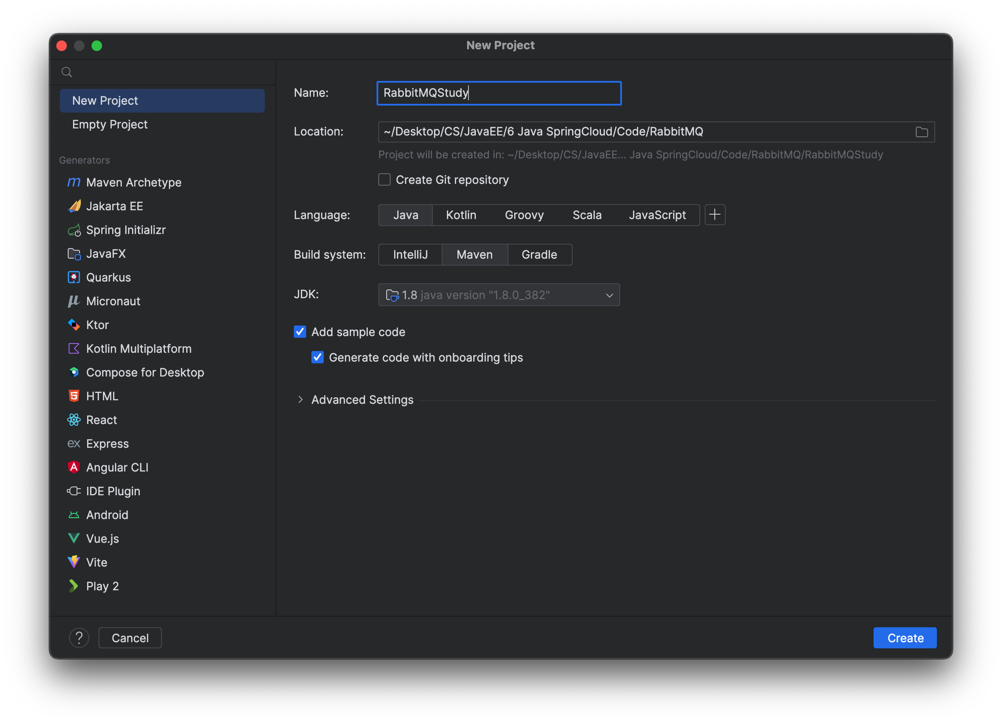Open the React generator
The width and height of the screenshot is (1002, 724).
pos(102,420)
